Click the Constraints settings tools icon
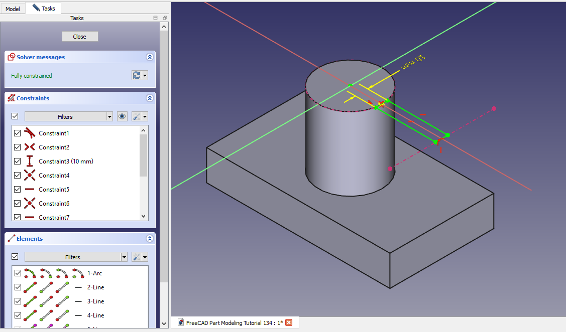 coord(137,116)
